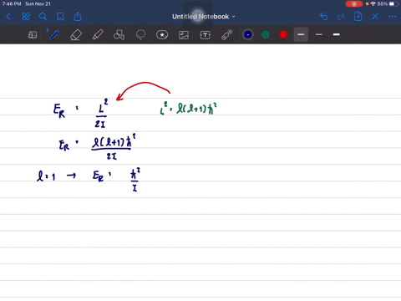Select the first medium stroke thickness

(301, 34)
